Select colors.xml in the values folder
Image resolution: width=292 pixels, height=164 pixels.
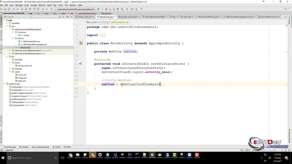(21, 75)
